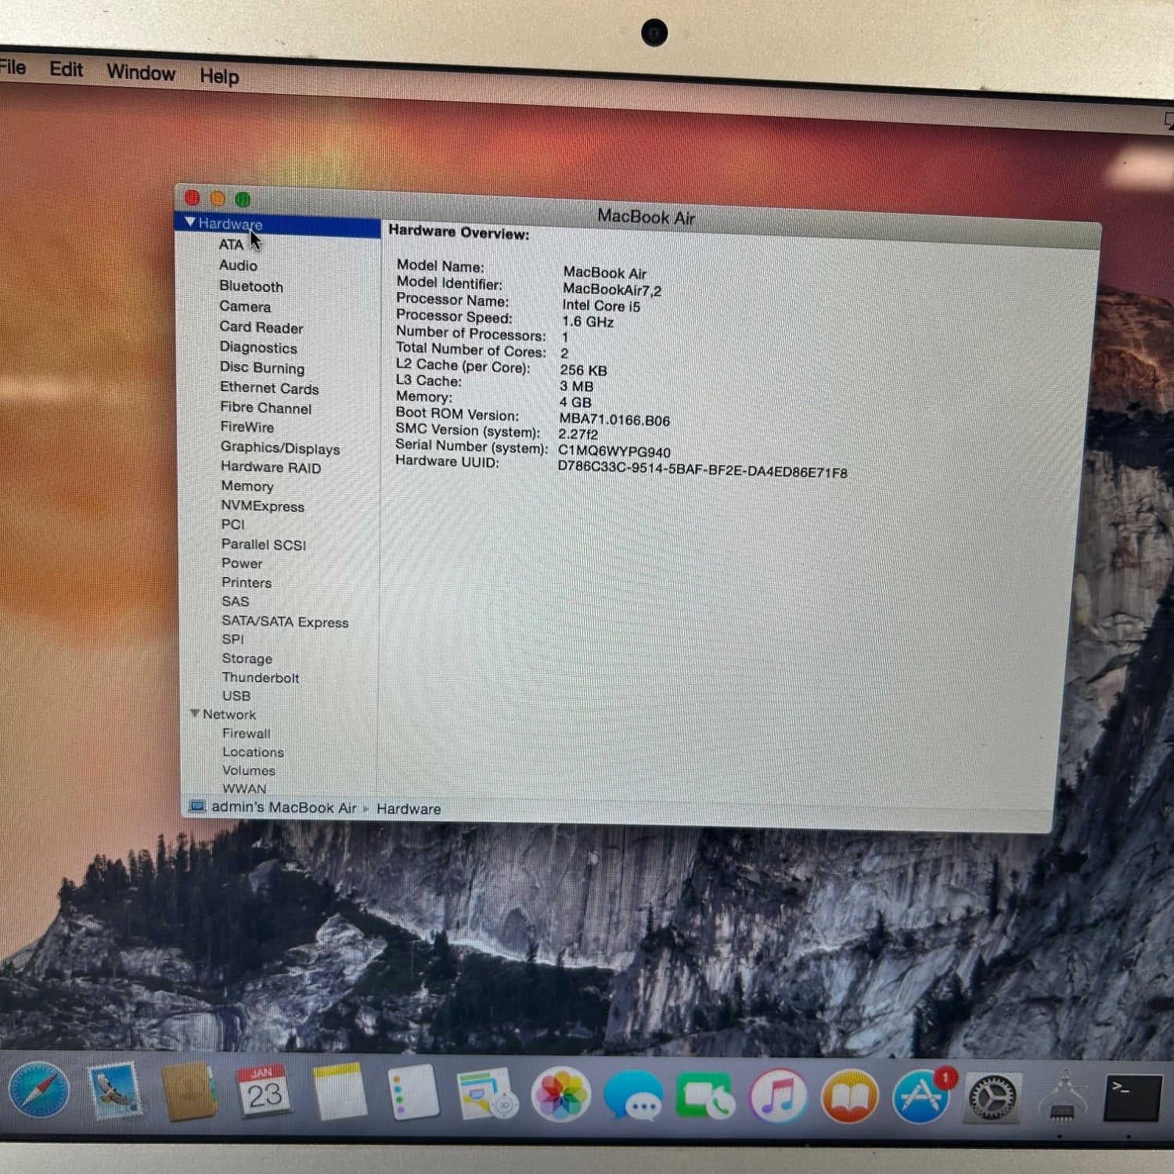Launch Terminal from the Dock
This screenshot has width=1174, height=1174.
(1132, 1098)
